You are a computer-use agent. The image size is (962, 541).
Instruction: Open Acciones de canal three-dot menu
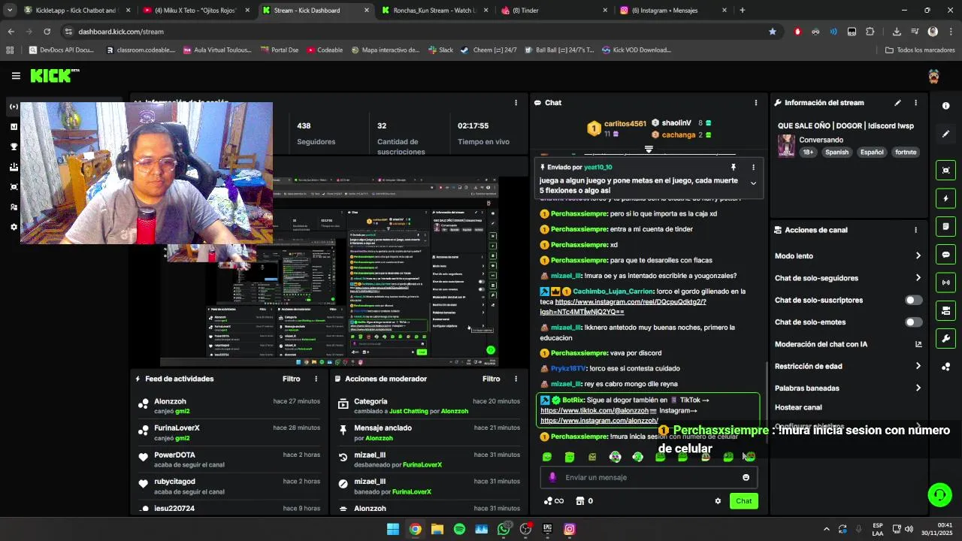tap(915, 230)
